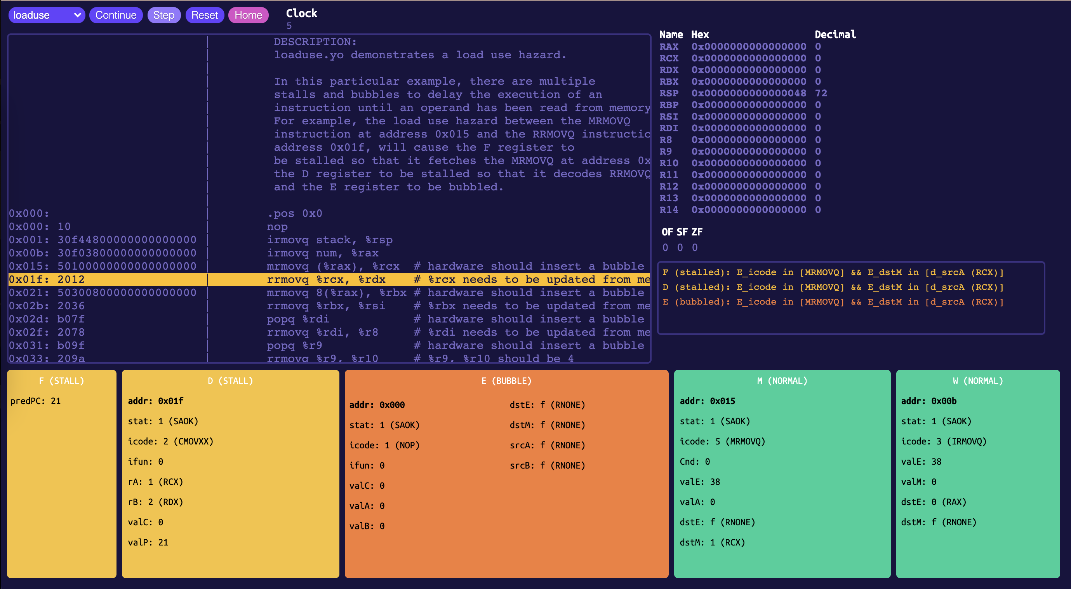Screen dimensions: 1071x589
Task: Select the popq %r9 line
Action: pos(329,346)
